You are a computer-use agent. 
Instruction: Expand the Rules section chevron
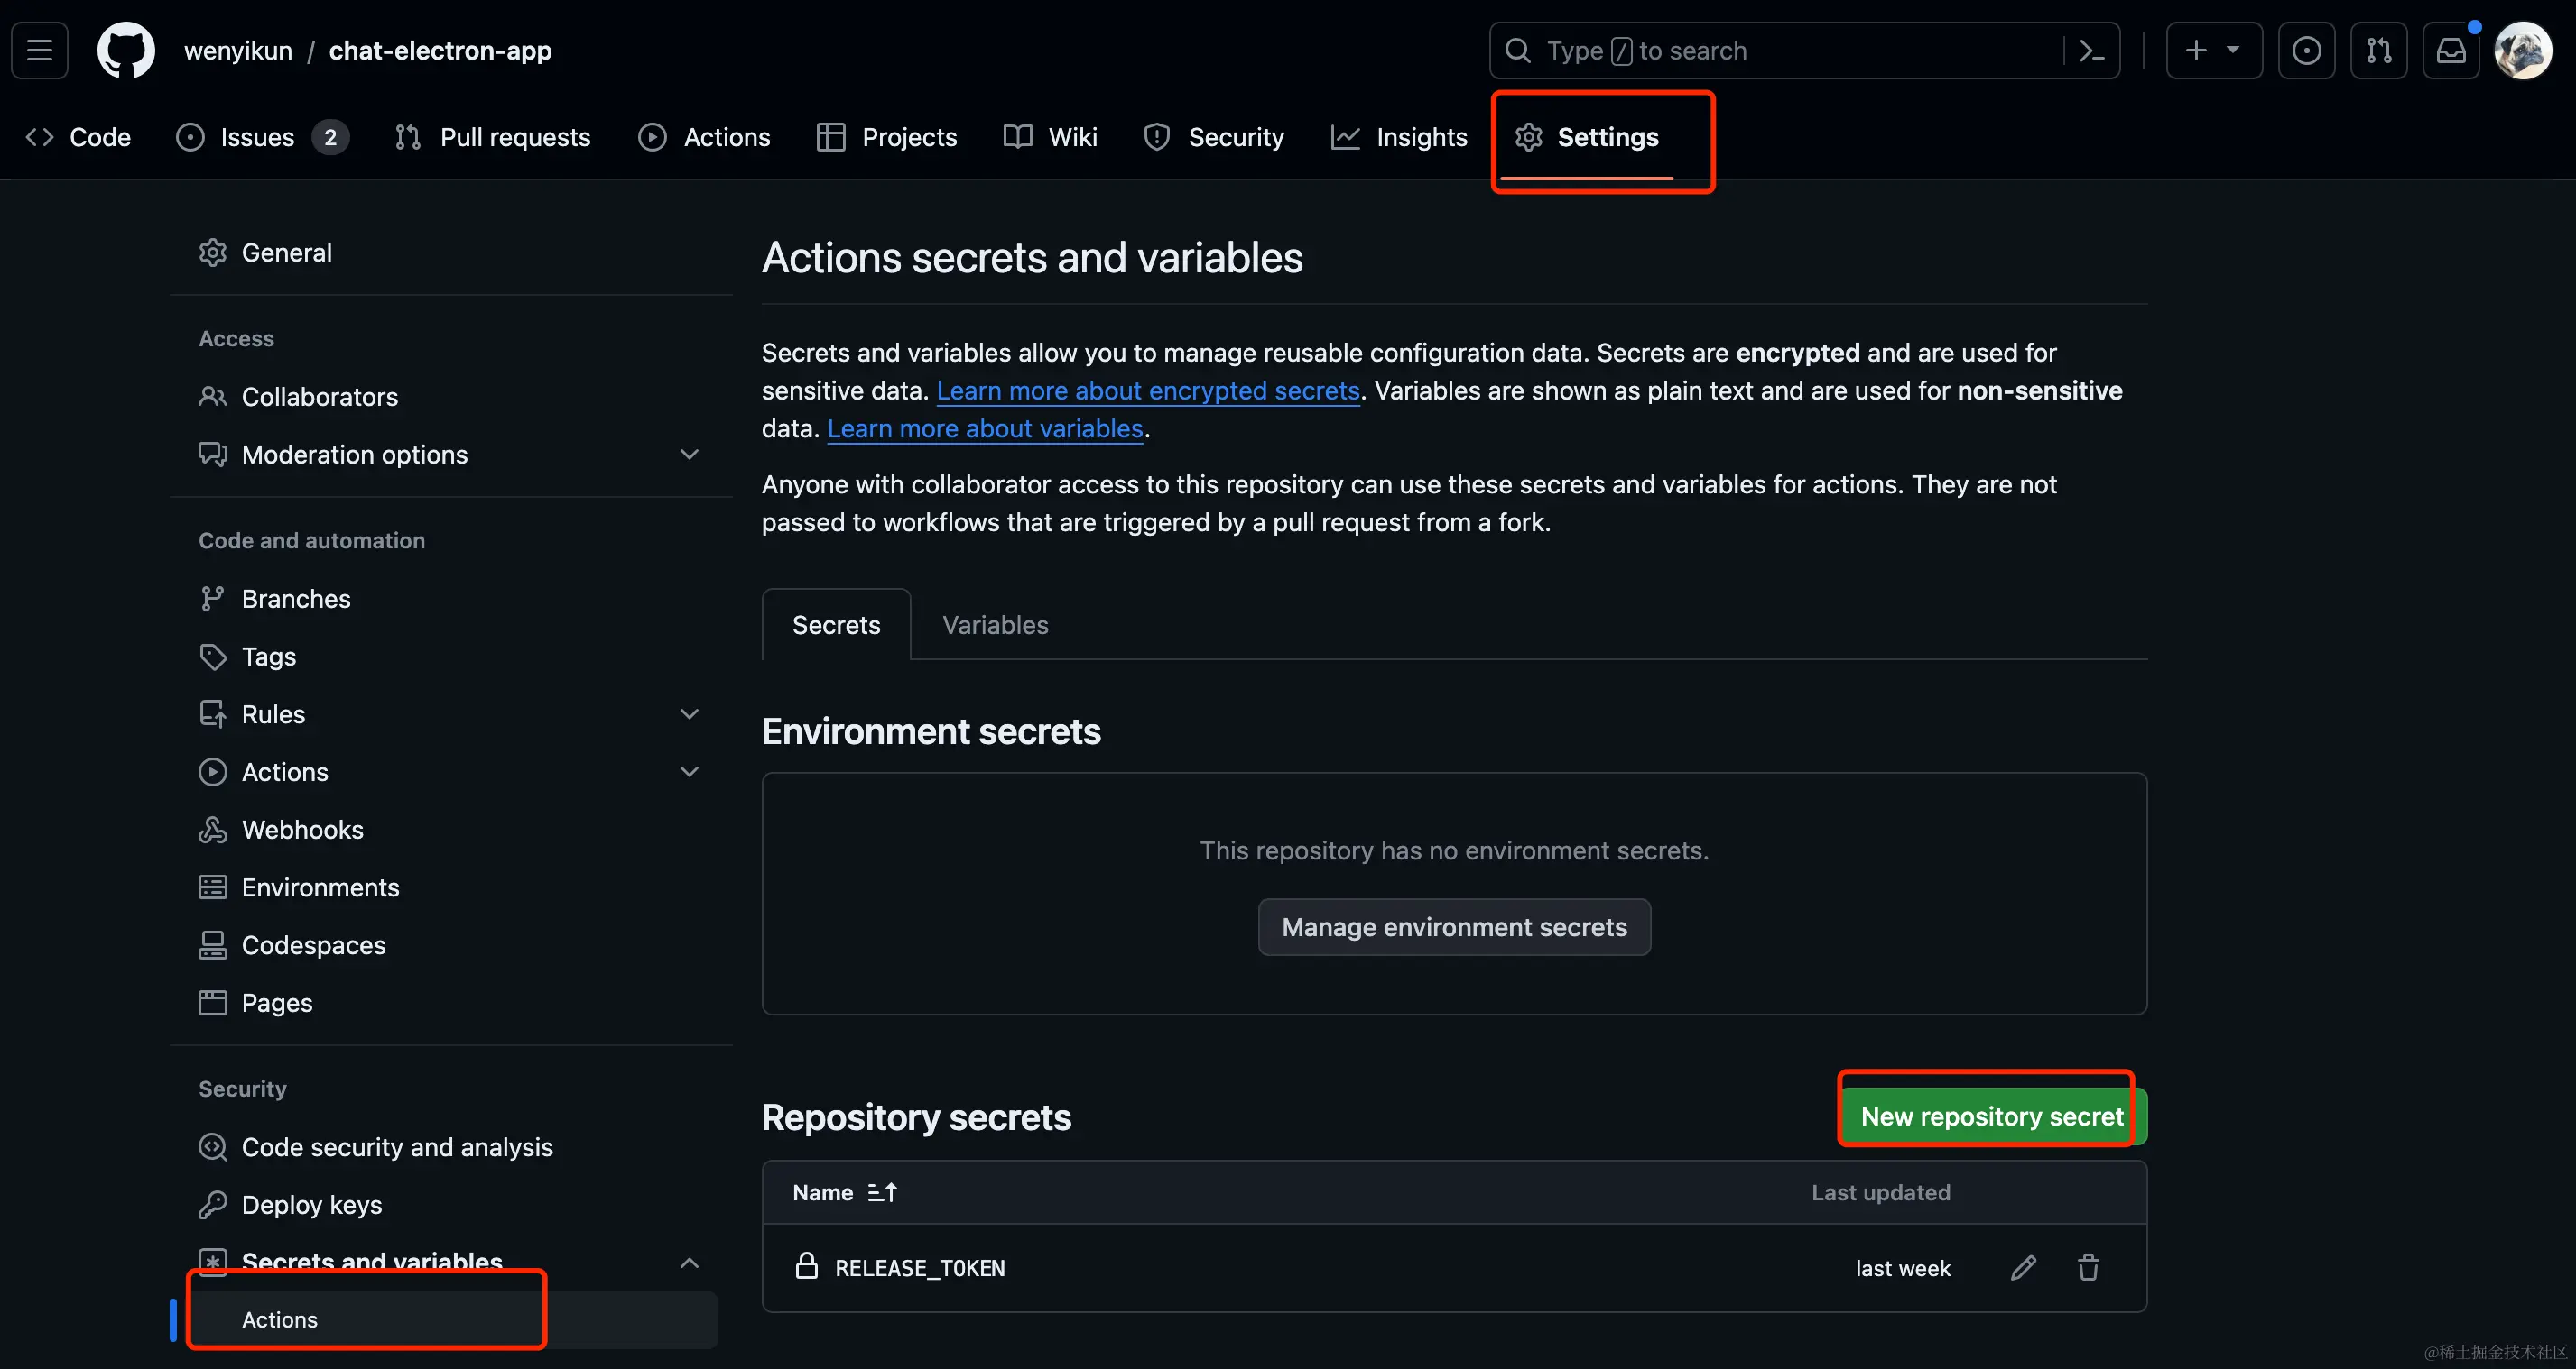689,714
